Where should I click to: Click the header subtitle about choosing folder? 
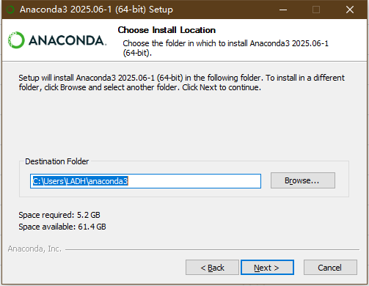[x=225, y=48]
